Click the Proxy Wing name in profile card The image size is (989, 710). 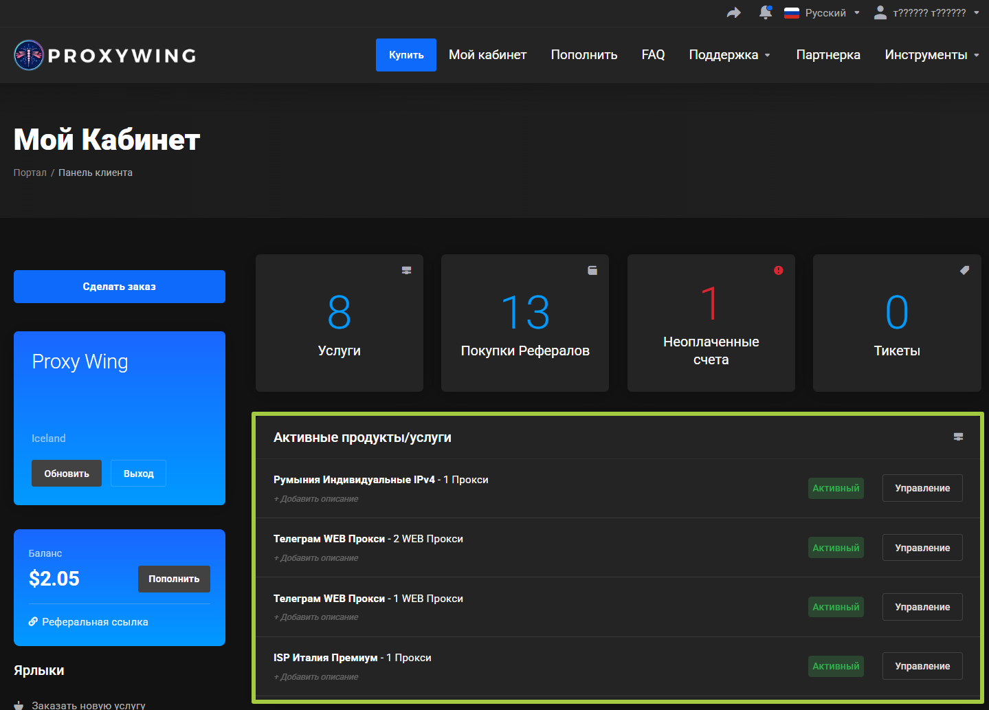tap(80, 362)
